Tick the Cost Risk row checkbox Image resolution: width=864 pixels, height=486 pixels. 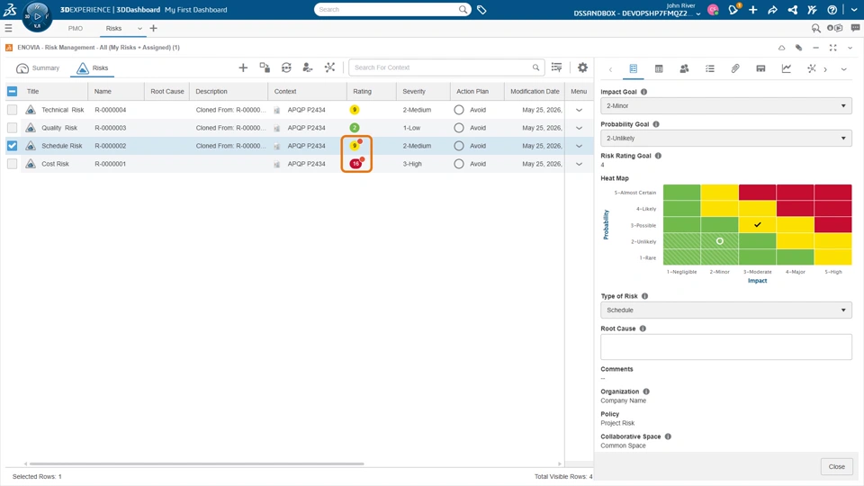[x=12, y=164]
